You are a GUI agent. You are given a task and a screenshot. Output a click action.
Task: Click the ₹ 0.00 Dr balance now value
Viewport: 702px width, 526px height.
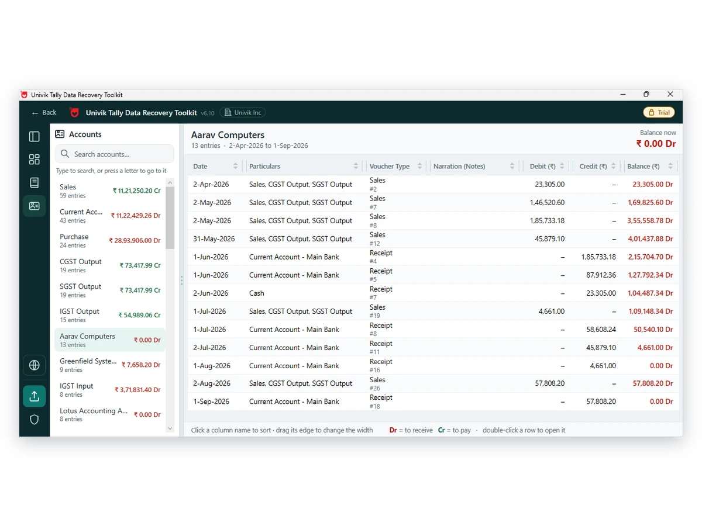click(656, 144)
